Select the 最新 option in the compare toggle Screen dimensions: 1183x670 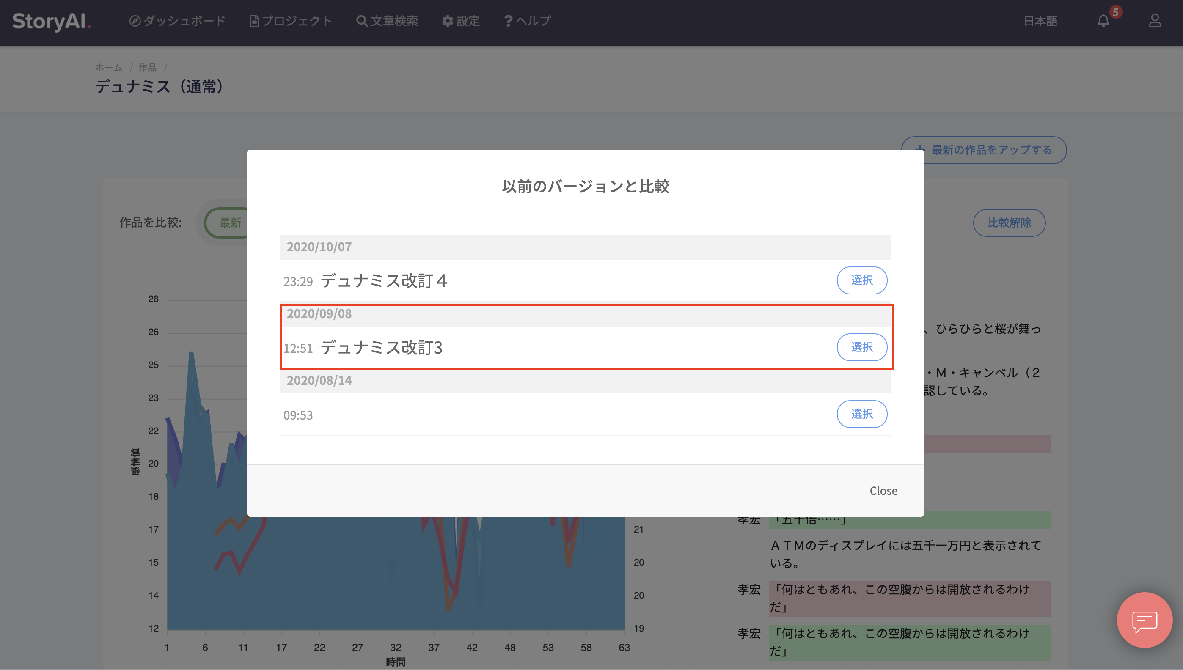(x=231, y=223)
